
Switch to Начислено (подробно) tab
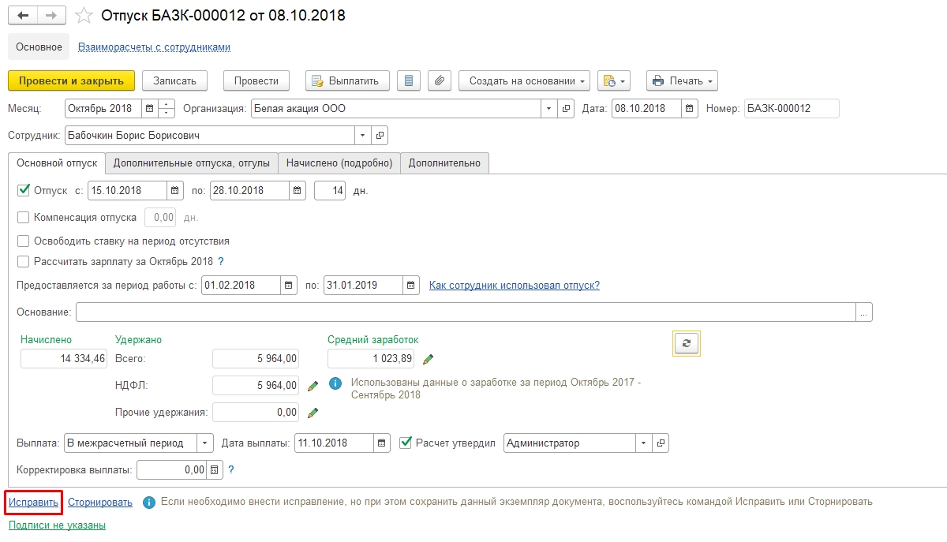coord(339,163)
